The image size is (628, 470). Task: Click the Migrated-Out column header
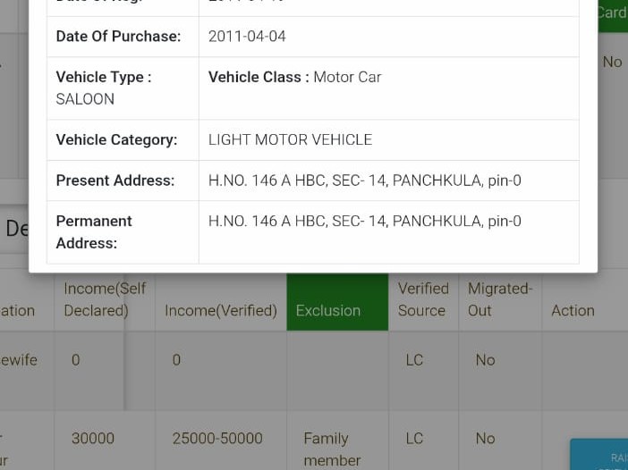tap(499, 299)
